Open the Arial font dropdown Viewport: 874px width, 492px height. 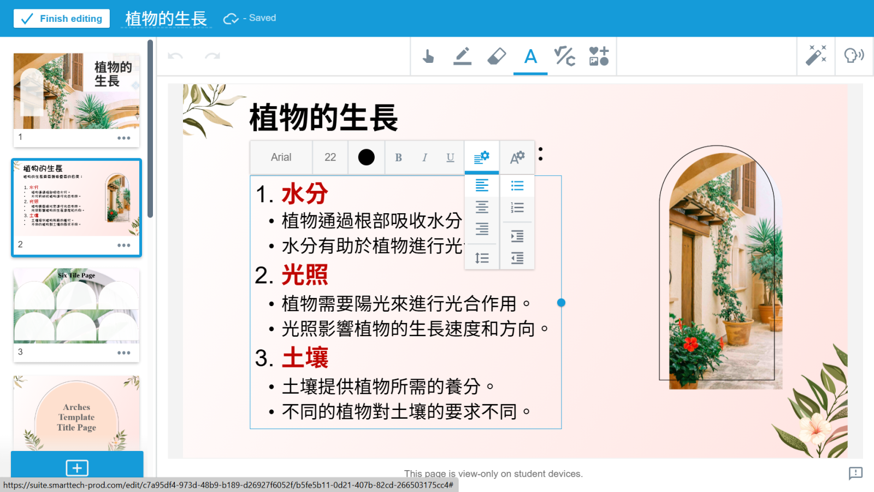coord(281,157)
